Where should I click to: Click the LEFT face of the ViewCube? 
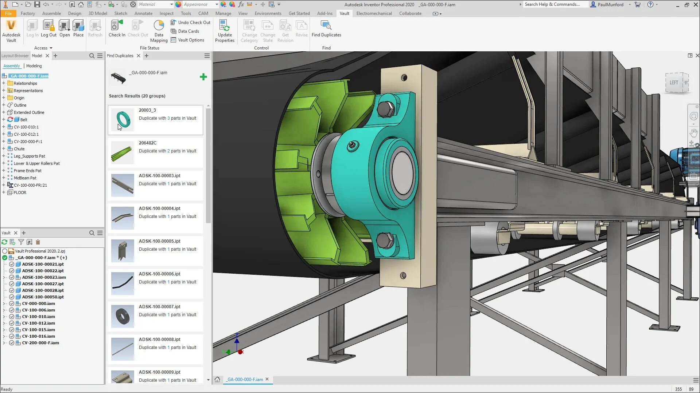[x=674, y=83]
